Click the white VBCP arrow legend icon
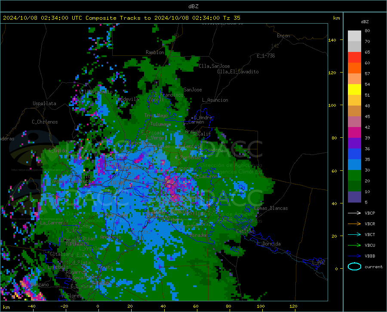Viewport: 387px width, 312px height. [354, 213]
